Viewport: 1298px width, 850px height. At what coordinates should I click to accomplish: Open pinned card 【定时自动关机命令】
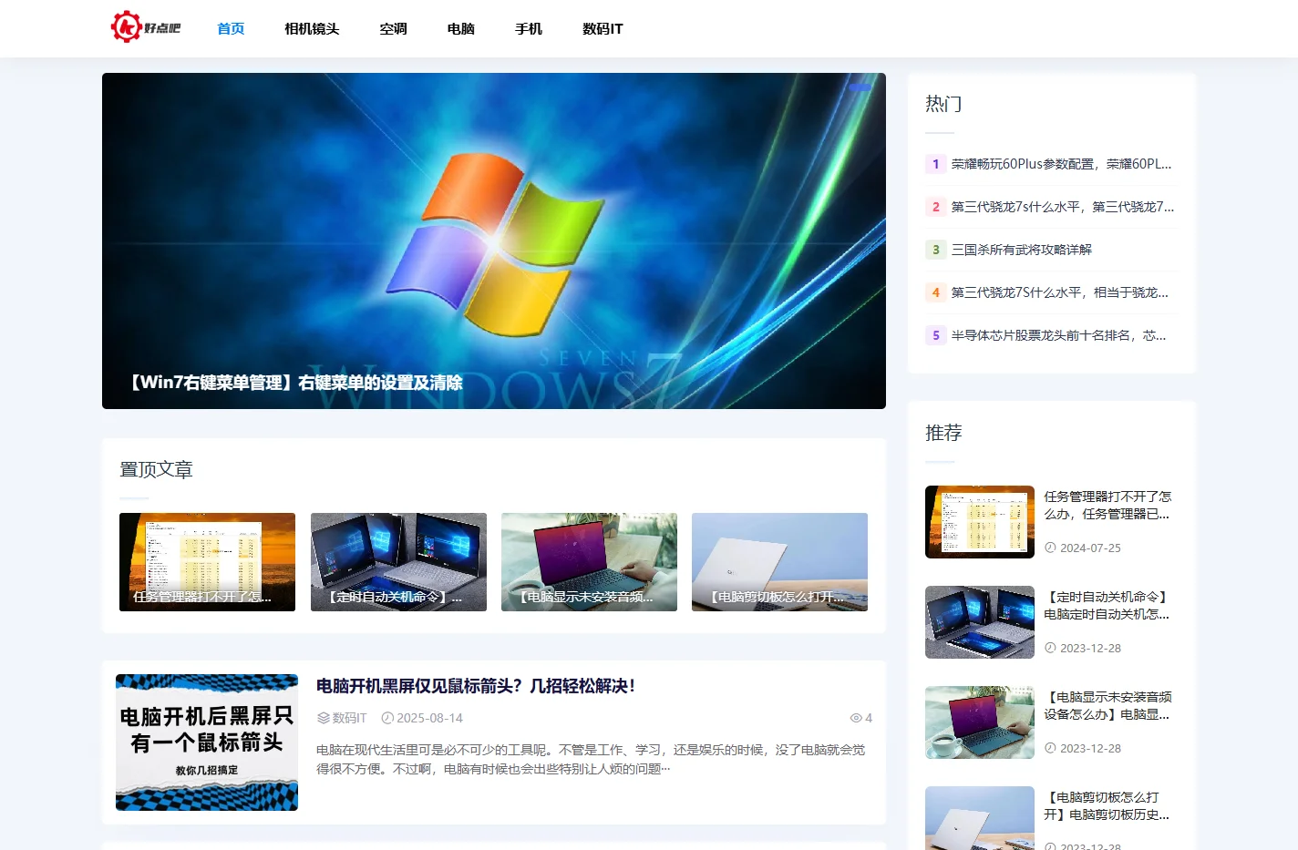[x=398, y=562]
